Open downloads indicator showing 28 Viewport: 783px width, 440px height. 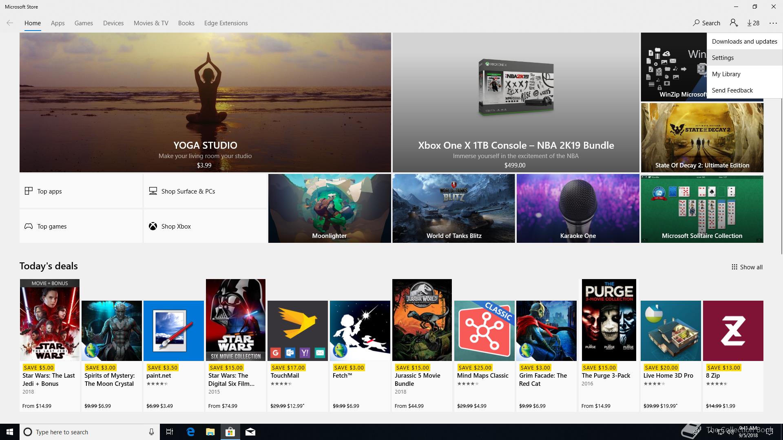[x=753, y=23]
